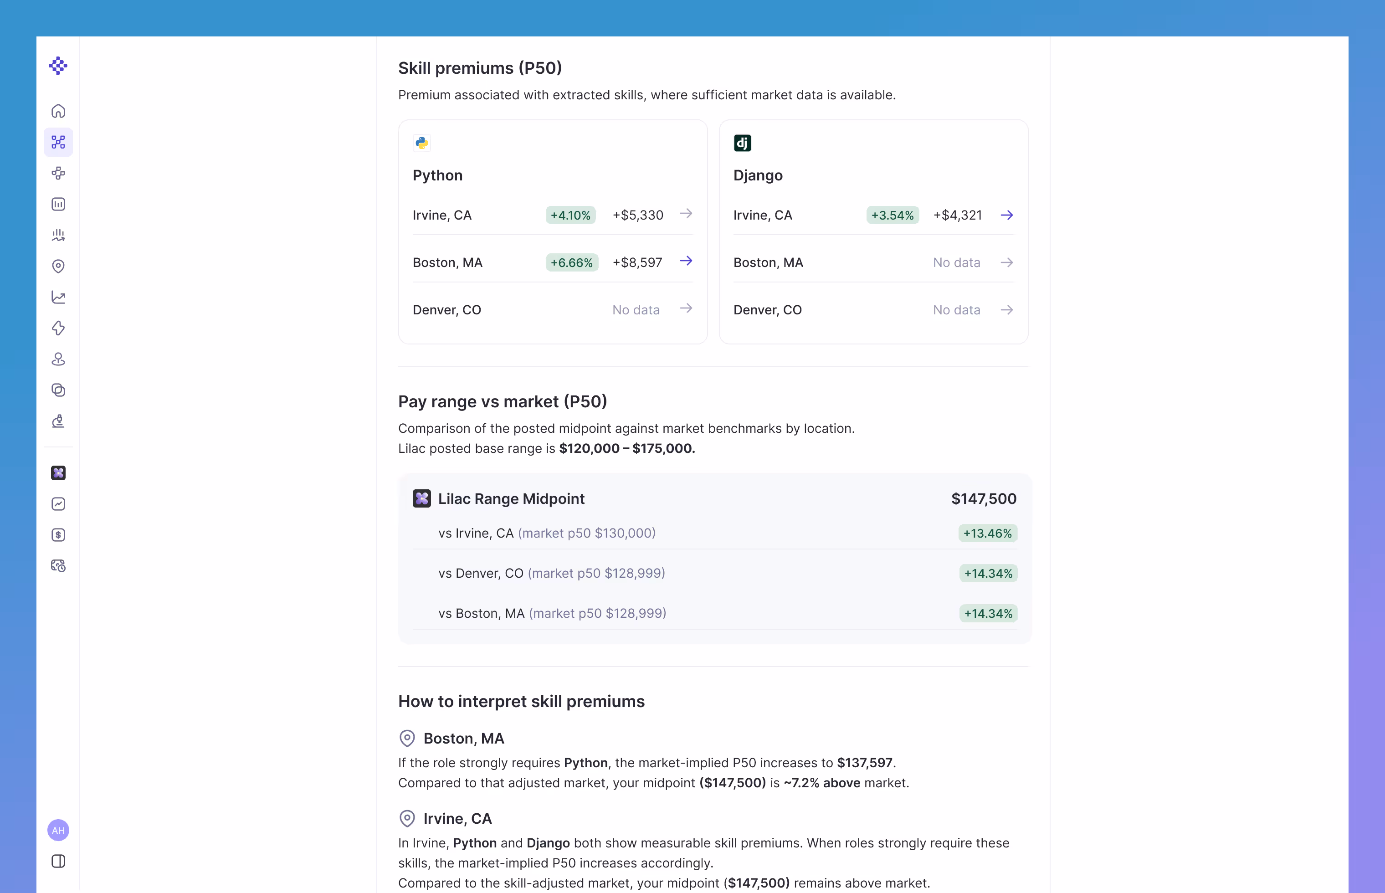Click the bar chart panel sidebar icon
Viewport: 1385px width, 893px height.
click(x=58, y=204)
